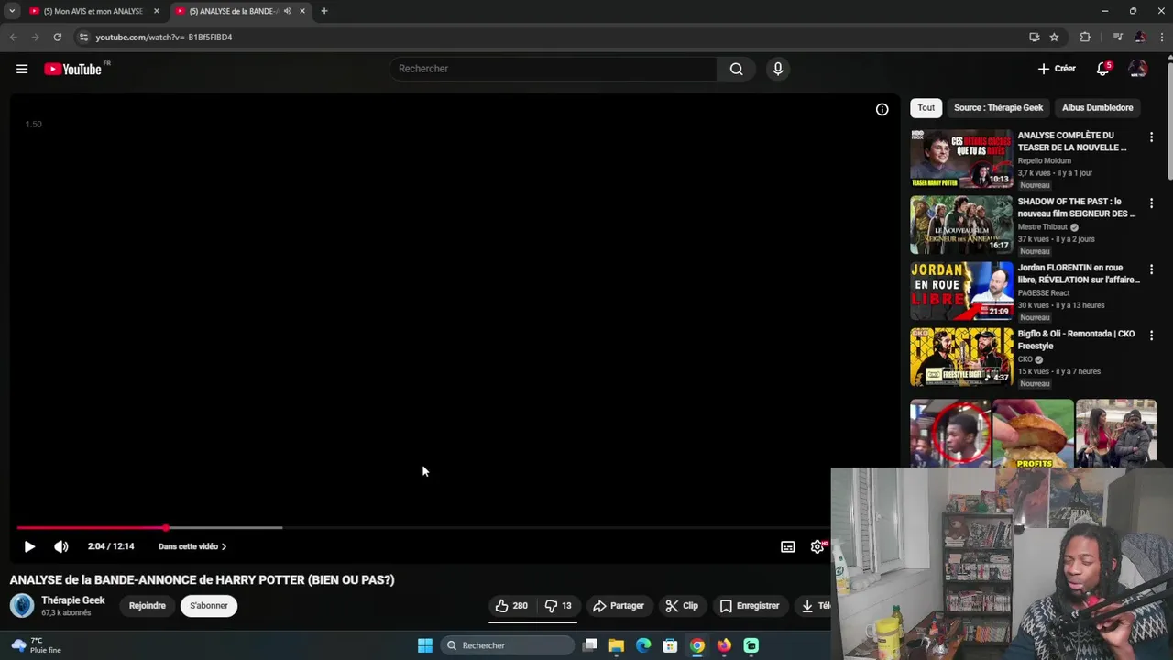Mute the tab via speaker icon

coord(288,11)
